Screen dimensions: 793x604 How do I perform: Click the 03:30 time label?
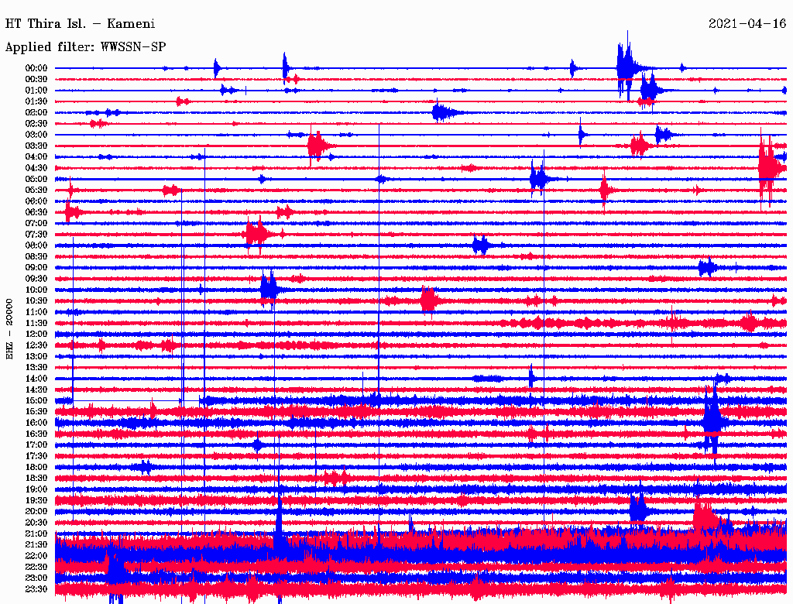[x=36, y=146]
